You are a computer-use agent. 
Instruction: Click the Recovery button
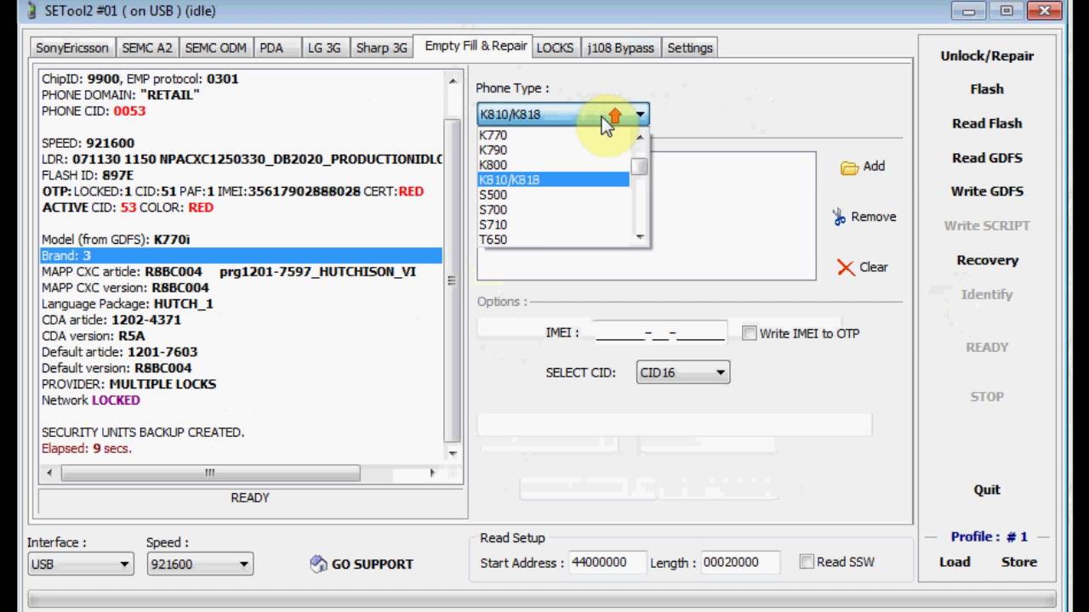(987, 260)
